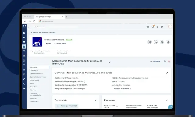This screenshot has width=195, height=117.
Task: Edit the Dates clés card pencil icon
Action: point(95,101)
